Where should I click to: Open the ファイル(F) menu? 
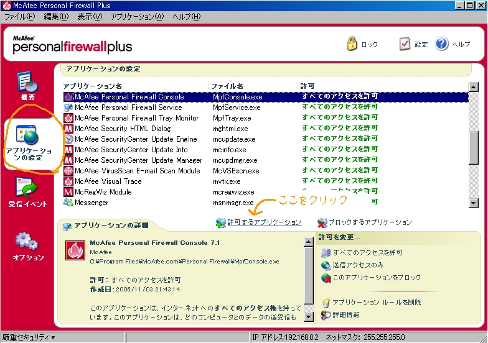[x=19, y=17]
